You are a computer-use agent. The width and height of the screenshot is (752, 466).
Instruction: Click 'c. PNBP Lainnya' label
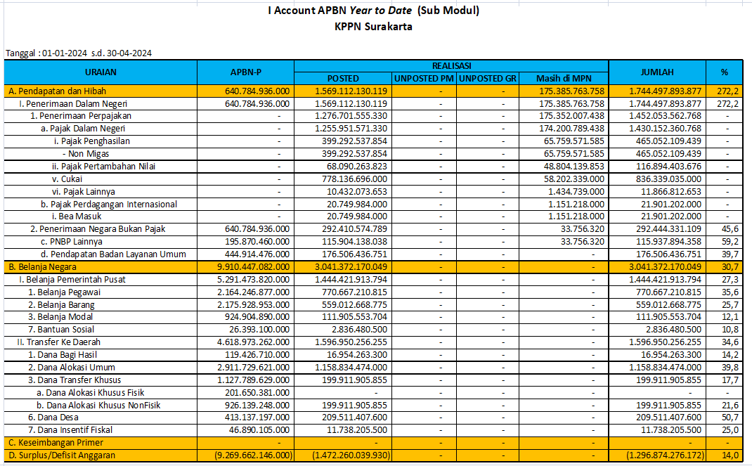[x=72, y=242]
